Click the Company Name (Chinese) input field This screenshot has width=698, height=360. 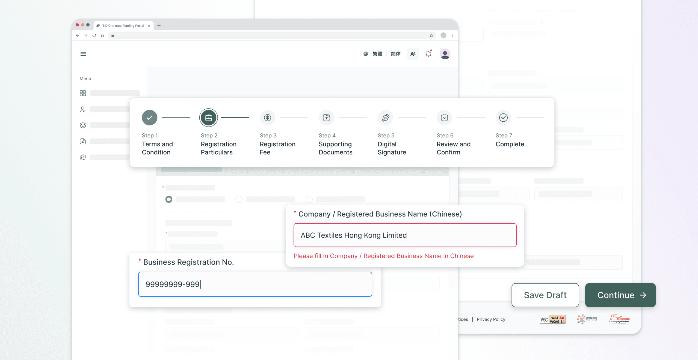point(405,235)
